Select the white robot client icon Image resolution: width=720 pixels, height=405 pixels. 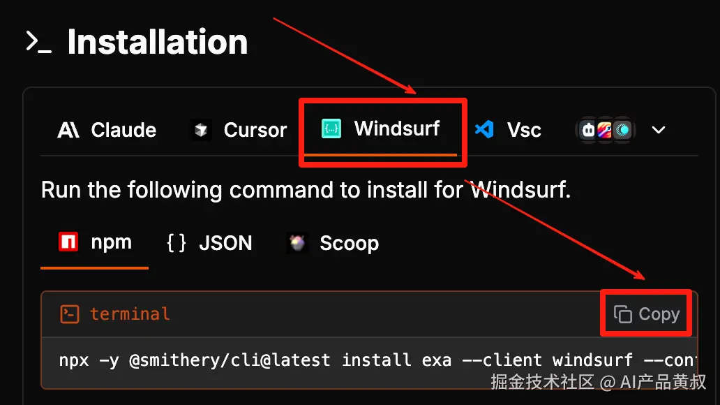click(x=587, y=130)
